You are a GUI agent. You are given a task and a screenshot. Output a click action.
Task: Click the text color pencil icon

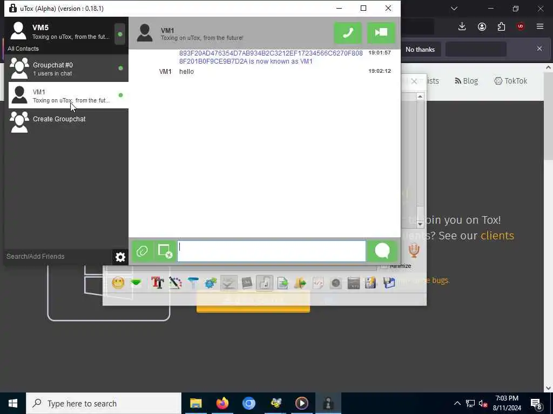pos(176,282)
